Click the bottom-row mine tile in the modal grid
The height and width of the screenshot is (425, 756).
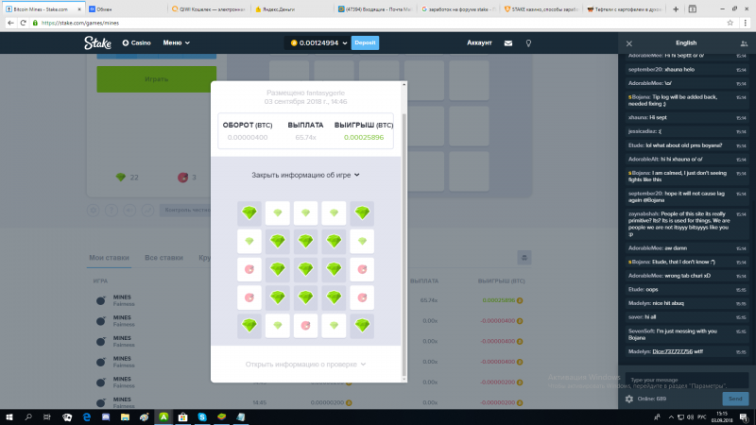(305, 326)
